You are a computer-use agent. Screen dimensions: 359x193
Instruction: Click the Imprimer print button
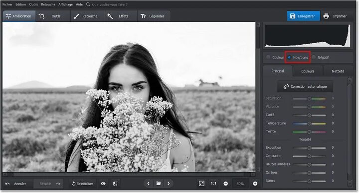click(335, 16)
